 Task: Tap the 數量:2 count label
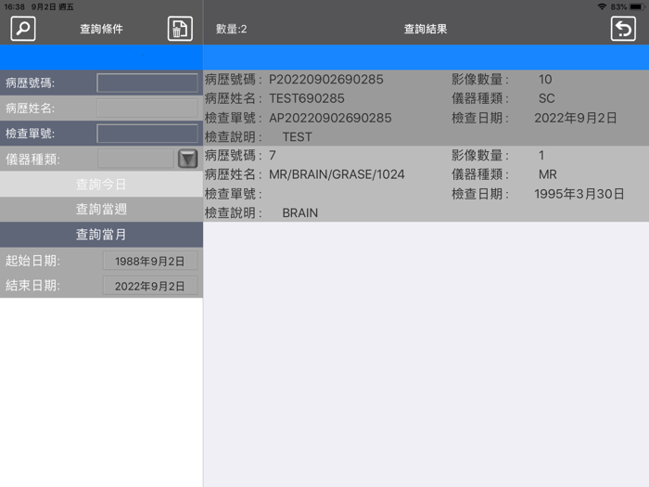[x=232, y=29]
